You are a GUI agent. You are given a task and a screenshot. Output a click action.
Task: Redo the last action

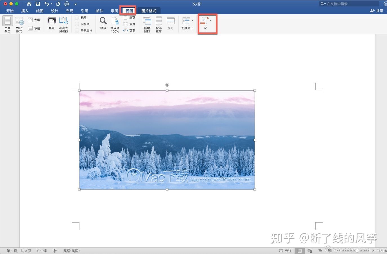pyautogui.click(x=58, y=4)
